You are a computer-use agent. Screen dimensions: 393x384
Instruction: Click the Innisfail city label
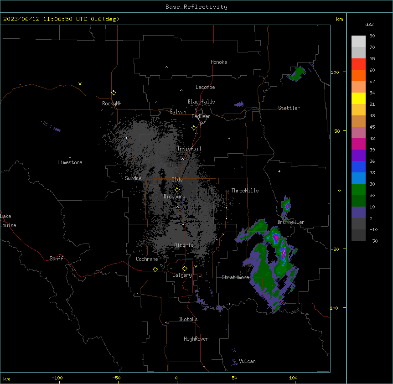tap(189, 149)
